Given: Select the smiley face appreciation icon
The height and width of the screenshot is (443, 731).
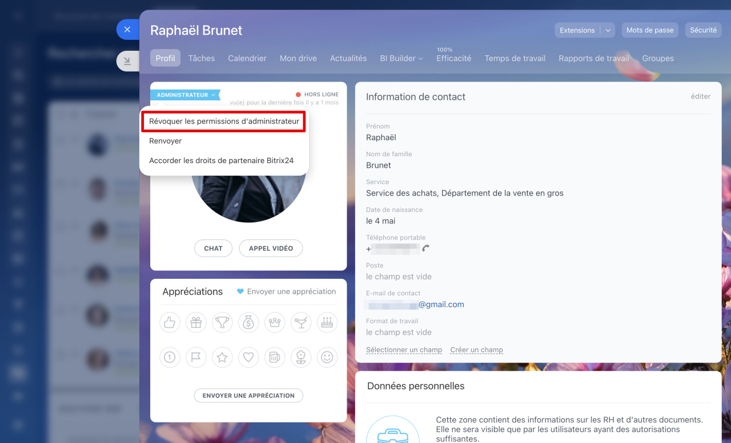Looking at the screenshot, I should (327, 357).
